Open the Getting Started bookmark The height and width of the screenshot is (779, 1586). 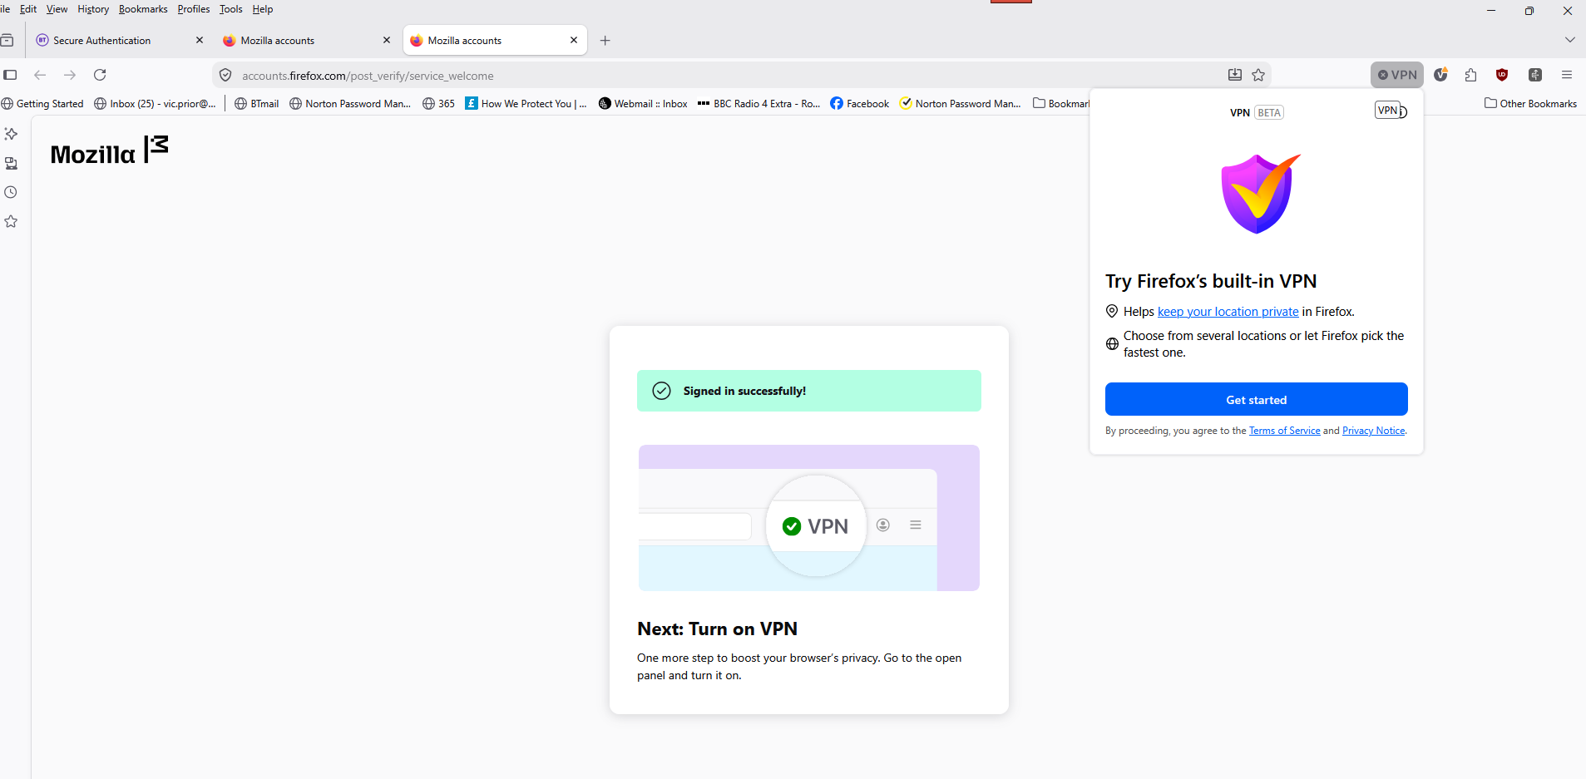point(42,104)
